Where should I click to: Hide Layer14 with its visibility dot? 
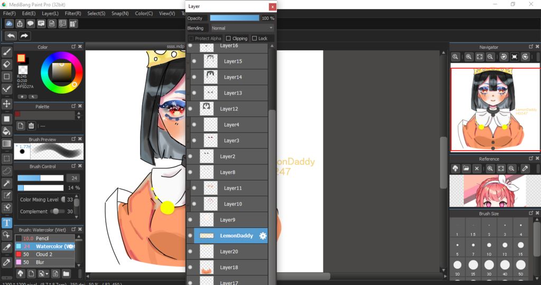coord(194,77)
